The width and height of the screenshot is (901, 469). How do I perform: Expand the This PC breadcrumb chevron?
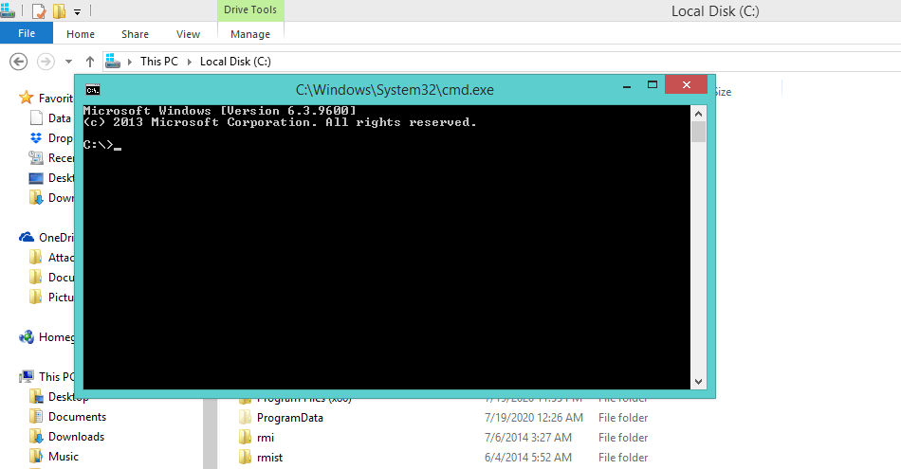coord(189,62)
